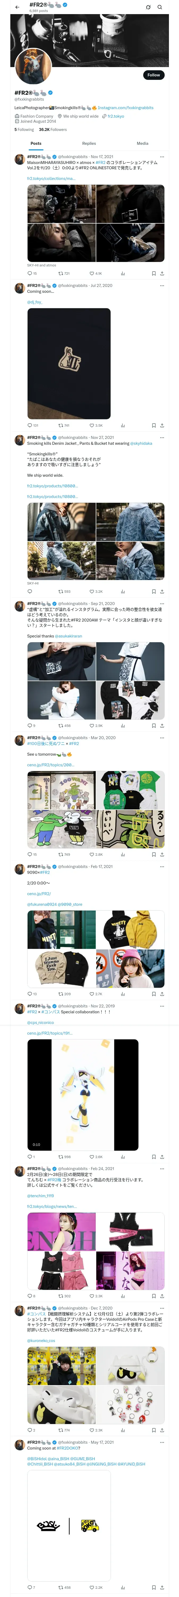Switch to the Media tab
Image resolution: width=179 pixels, height=1597 pixels.
[x=143, y=143]
